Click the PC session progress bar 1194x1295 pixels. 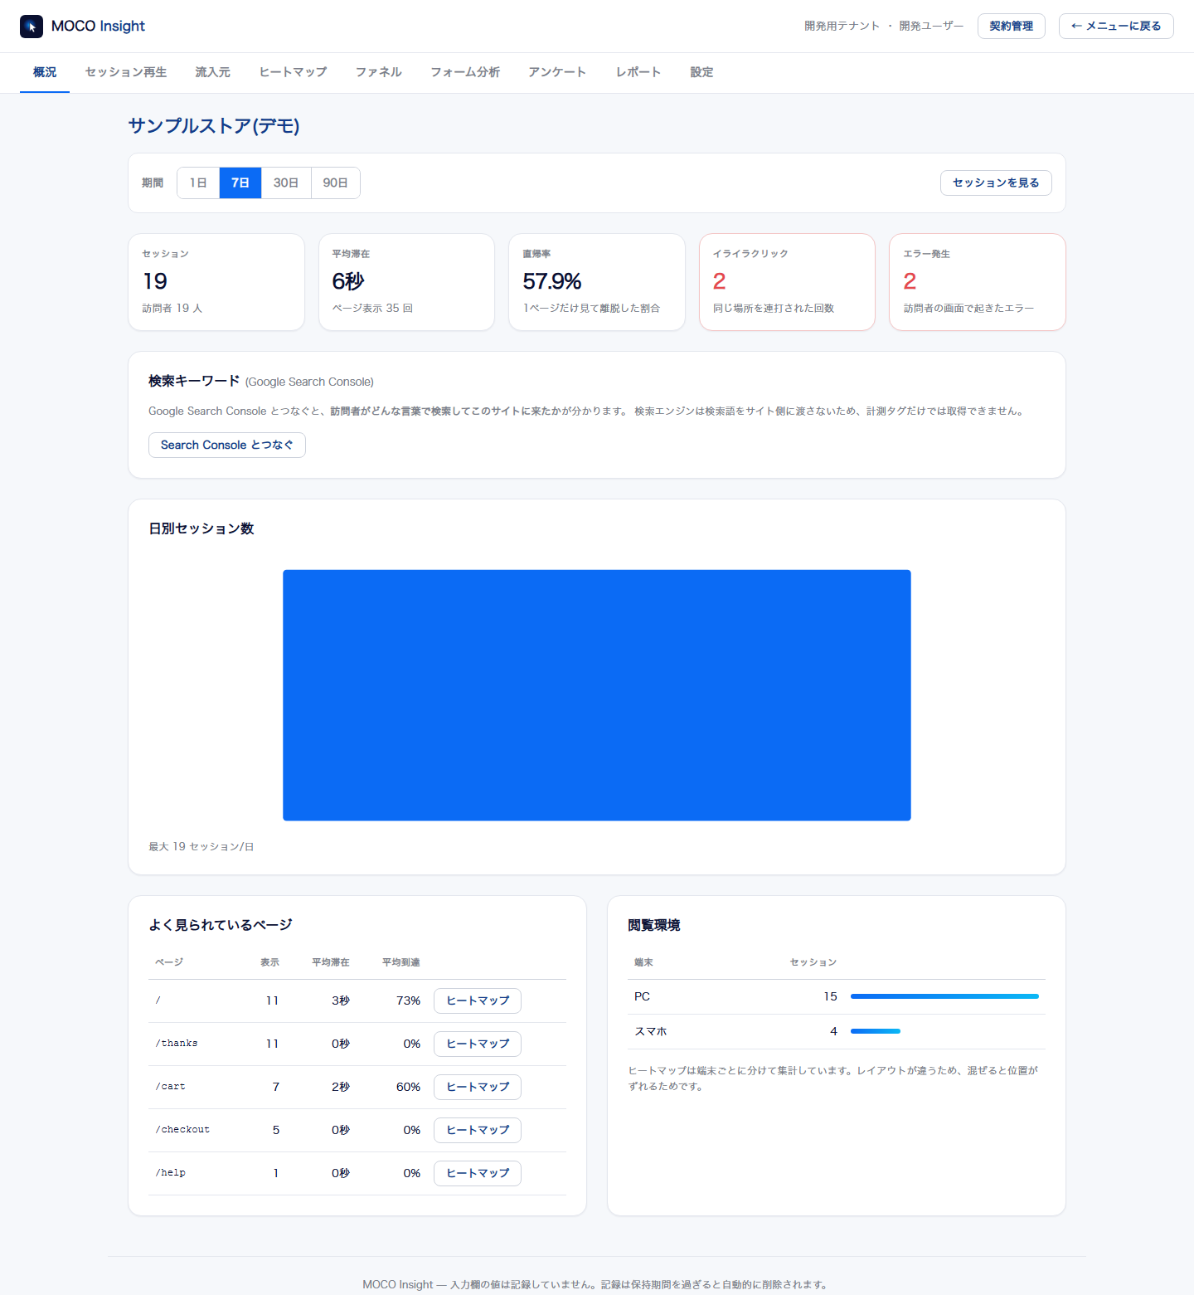[944, 996]
